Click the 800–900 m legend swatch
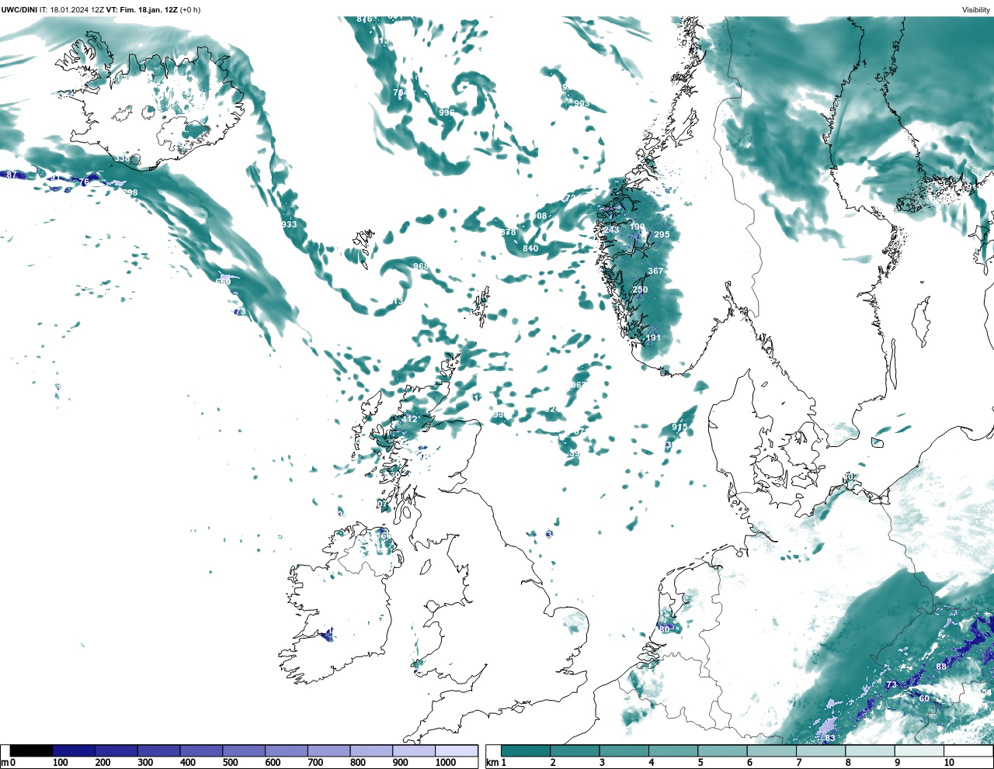Viewport: 994px width, 769px height. pos(371,751)
